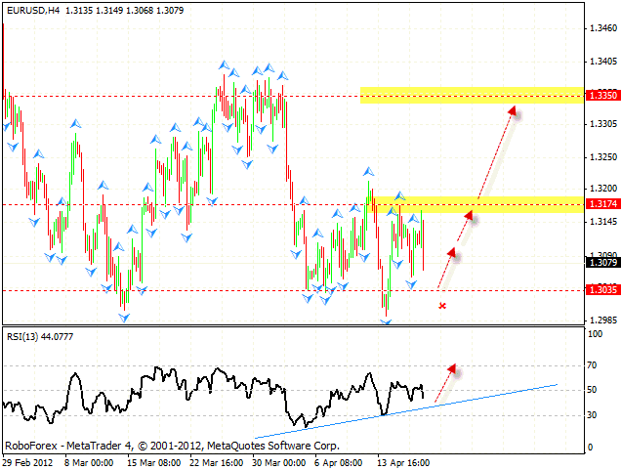The height and width of the screenshot is (470, 621).
Task: Click the 1.3250 price axis value
Action: [x=603, y=157]
